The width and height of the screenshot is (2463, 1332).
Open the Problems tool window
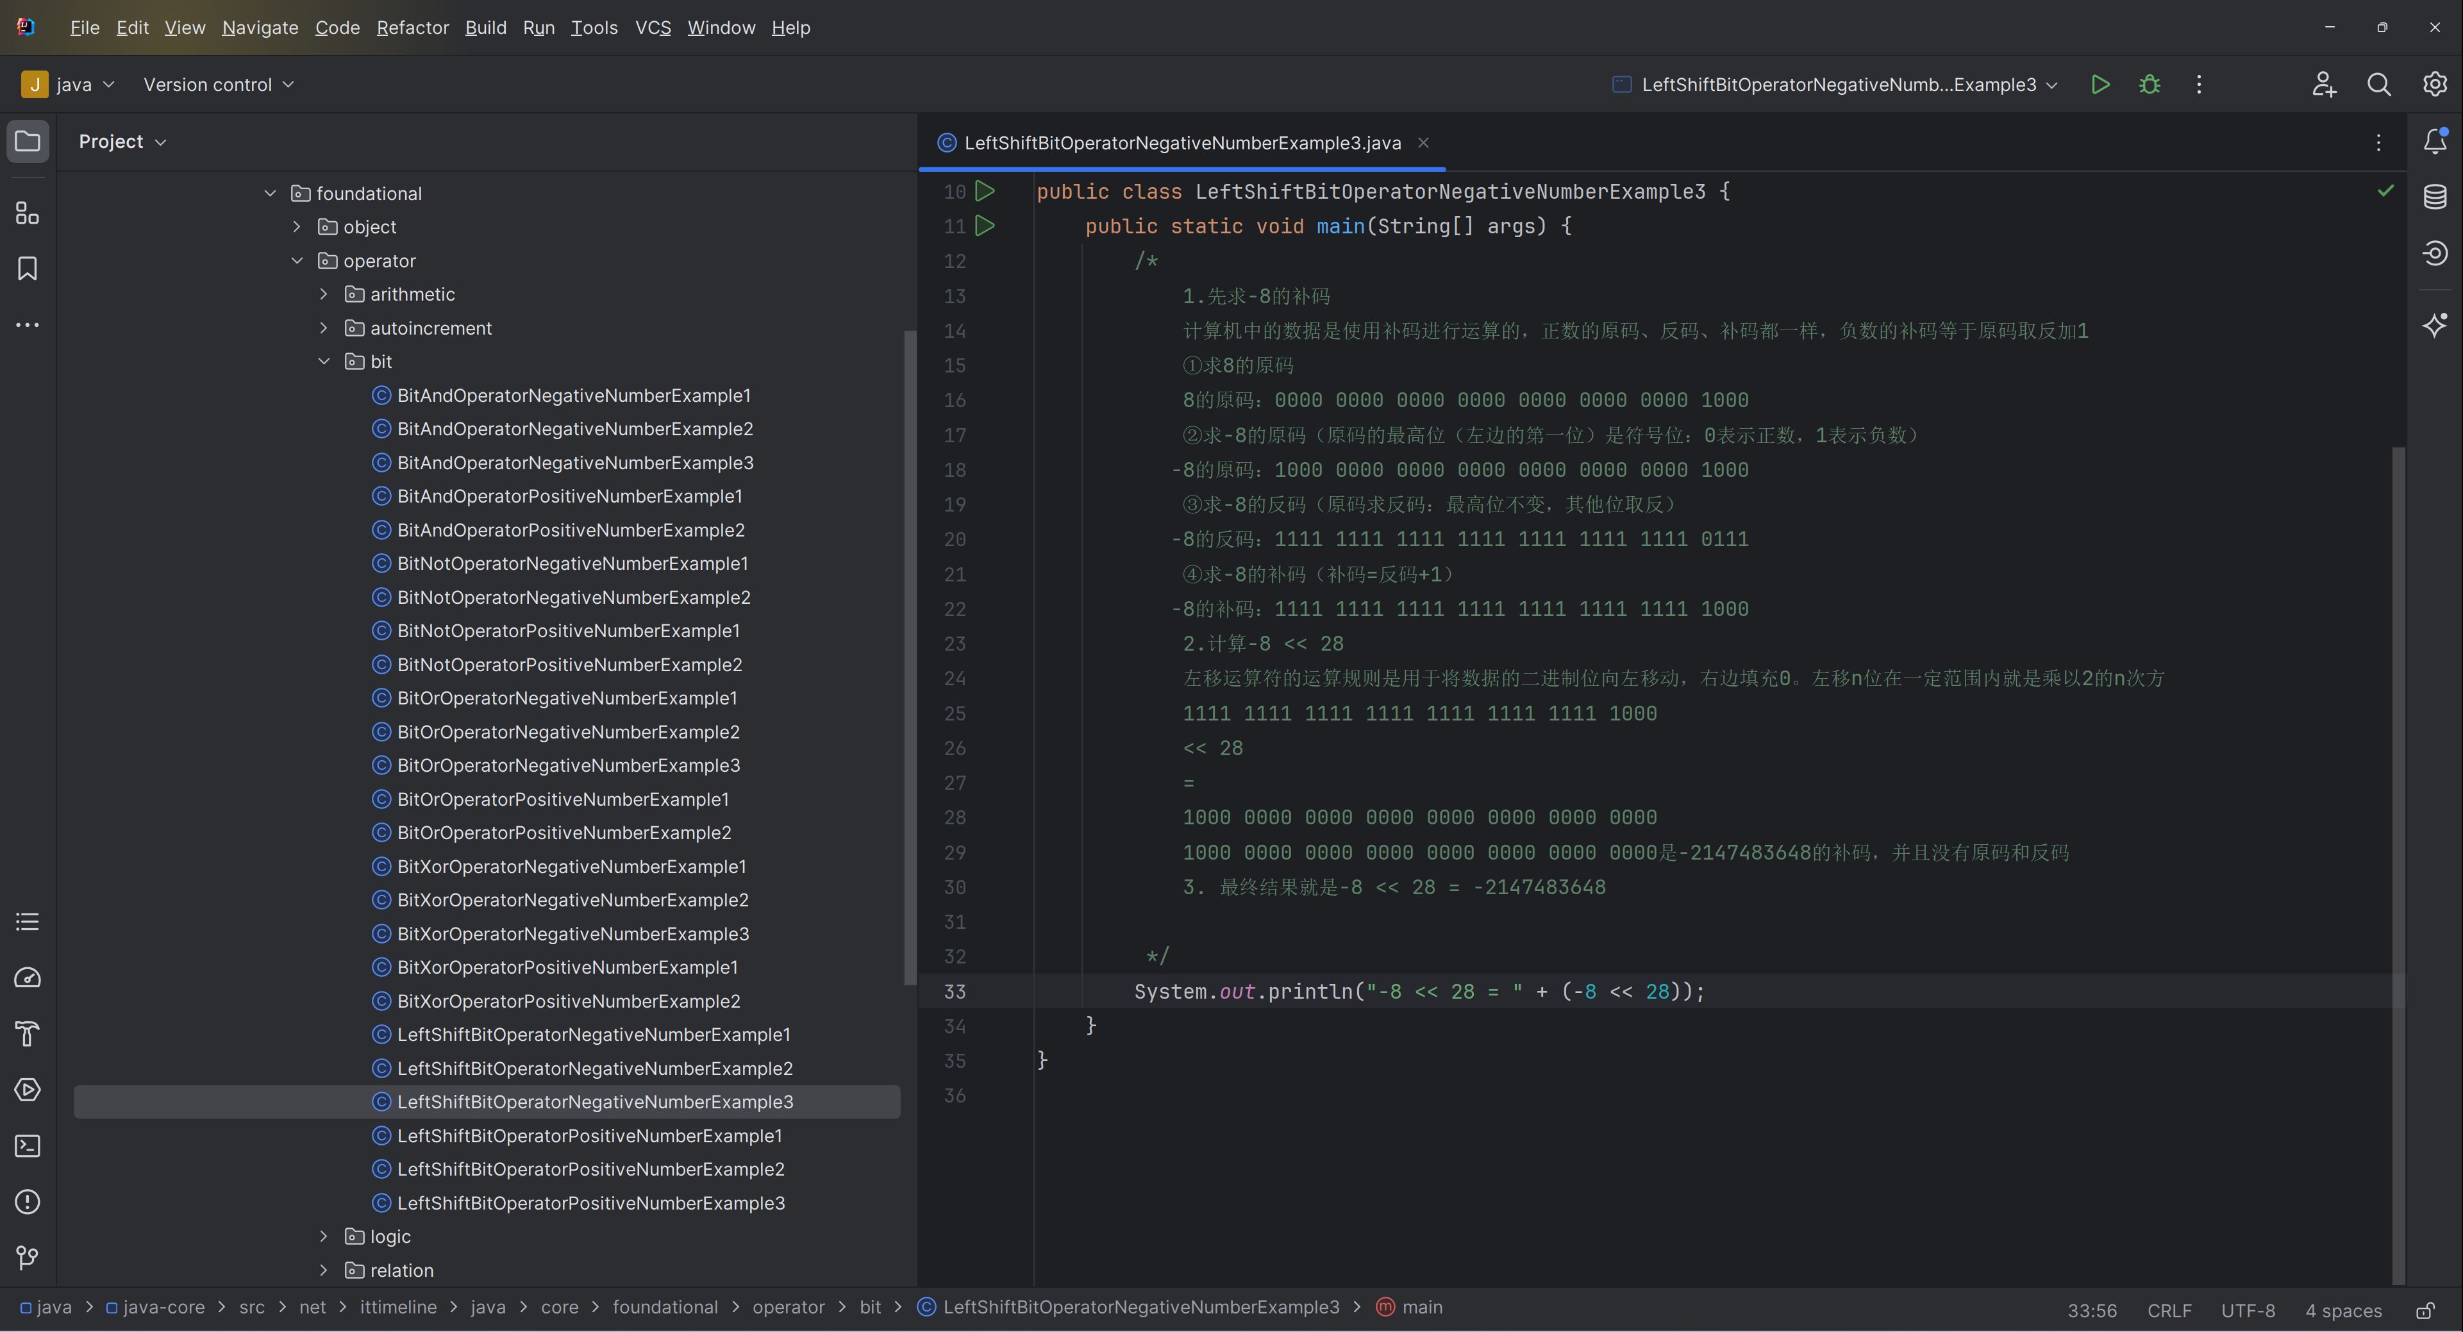[x=28, y=1202]
